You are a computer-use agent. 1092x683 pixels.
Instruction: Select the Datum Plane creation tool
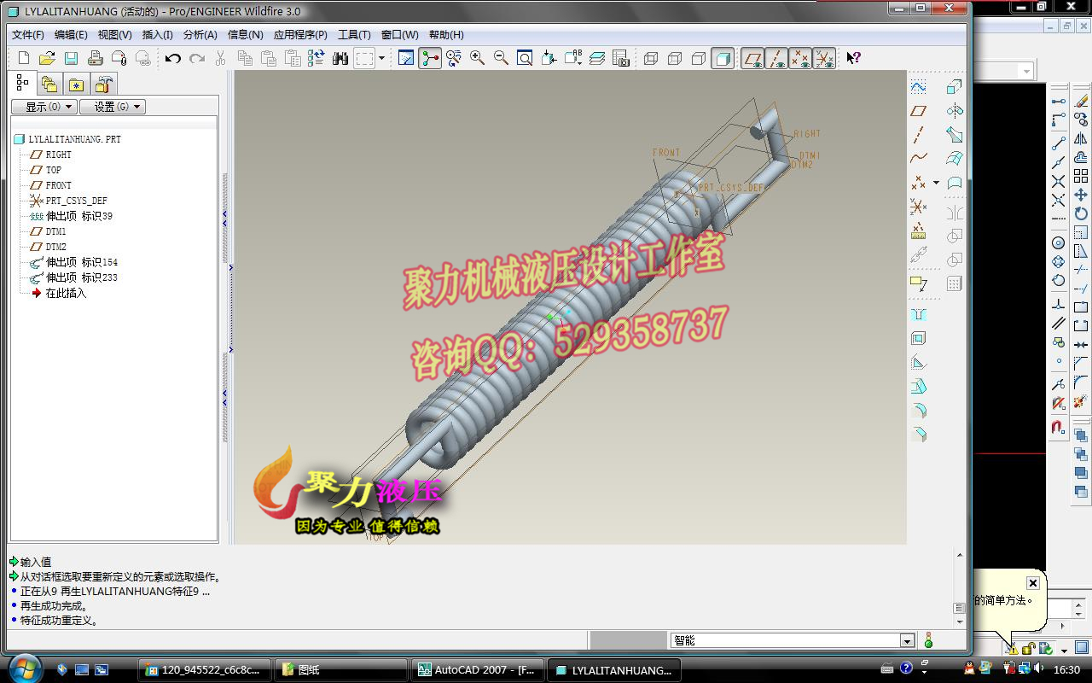pyautogui.click(x=920, y=111)
